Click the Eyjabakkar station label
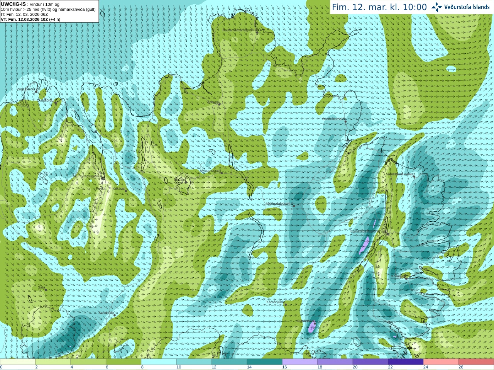 [x=305, y=321]
